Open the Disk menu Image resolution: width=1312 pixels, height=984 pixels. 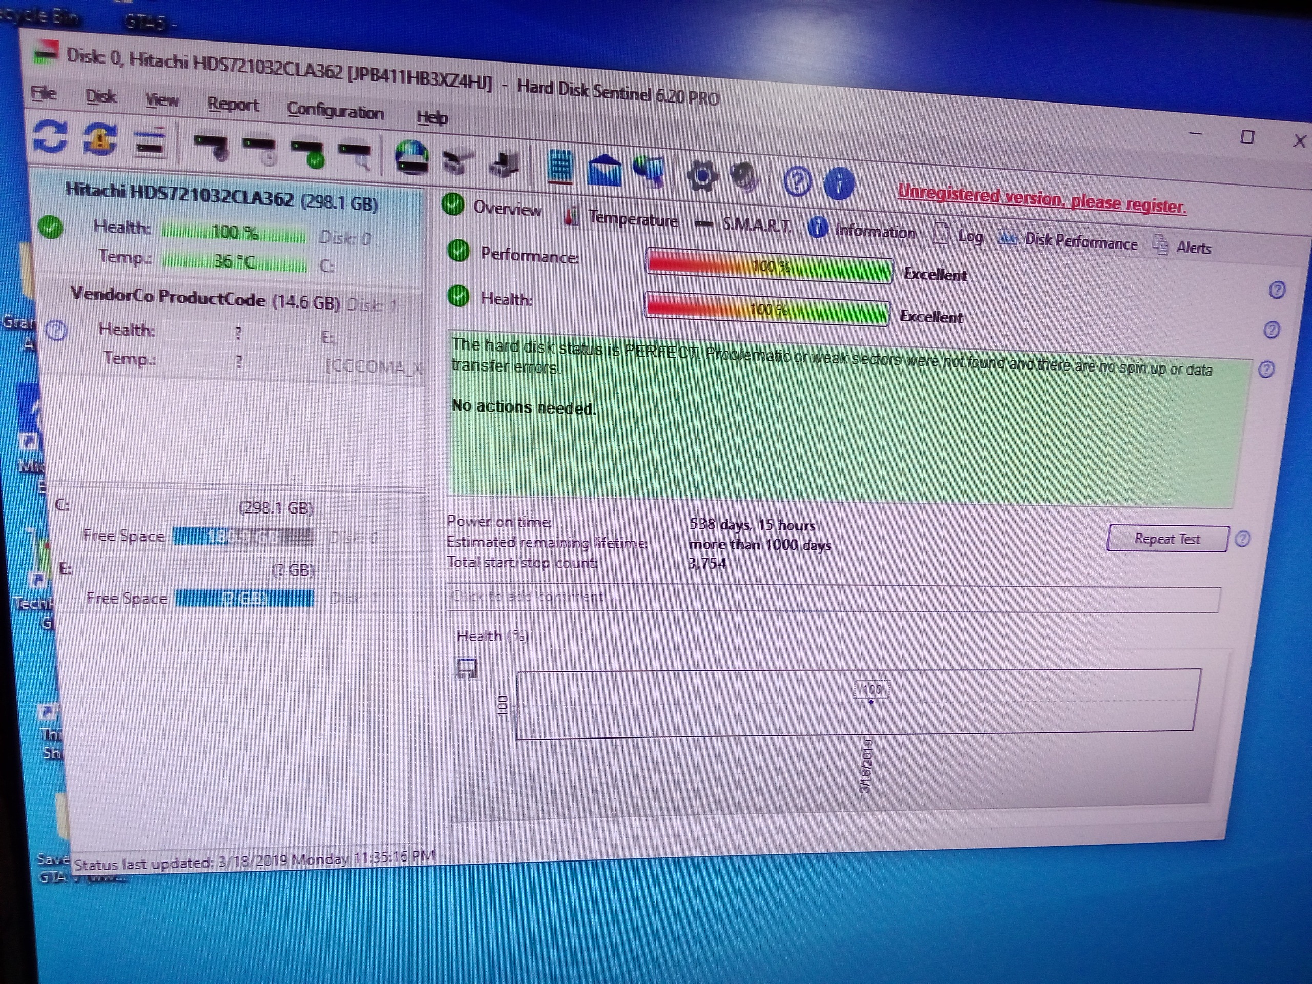point(101,97)
